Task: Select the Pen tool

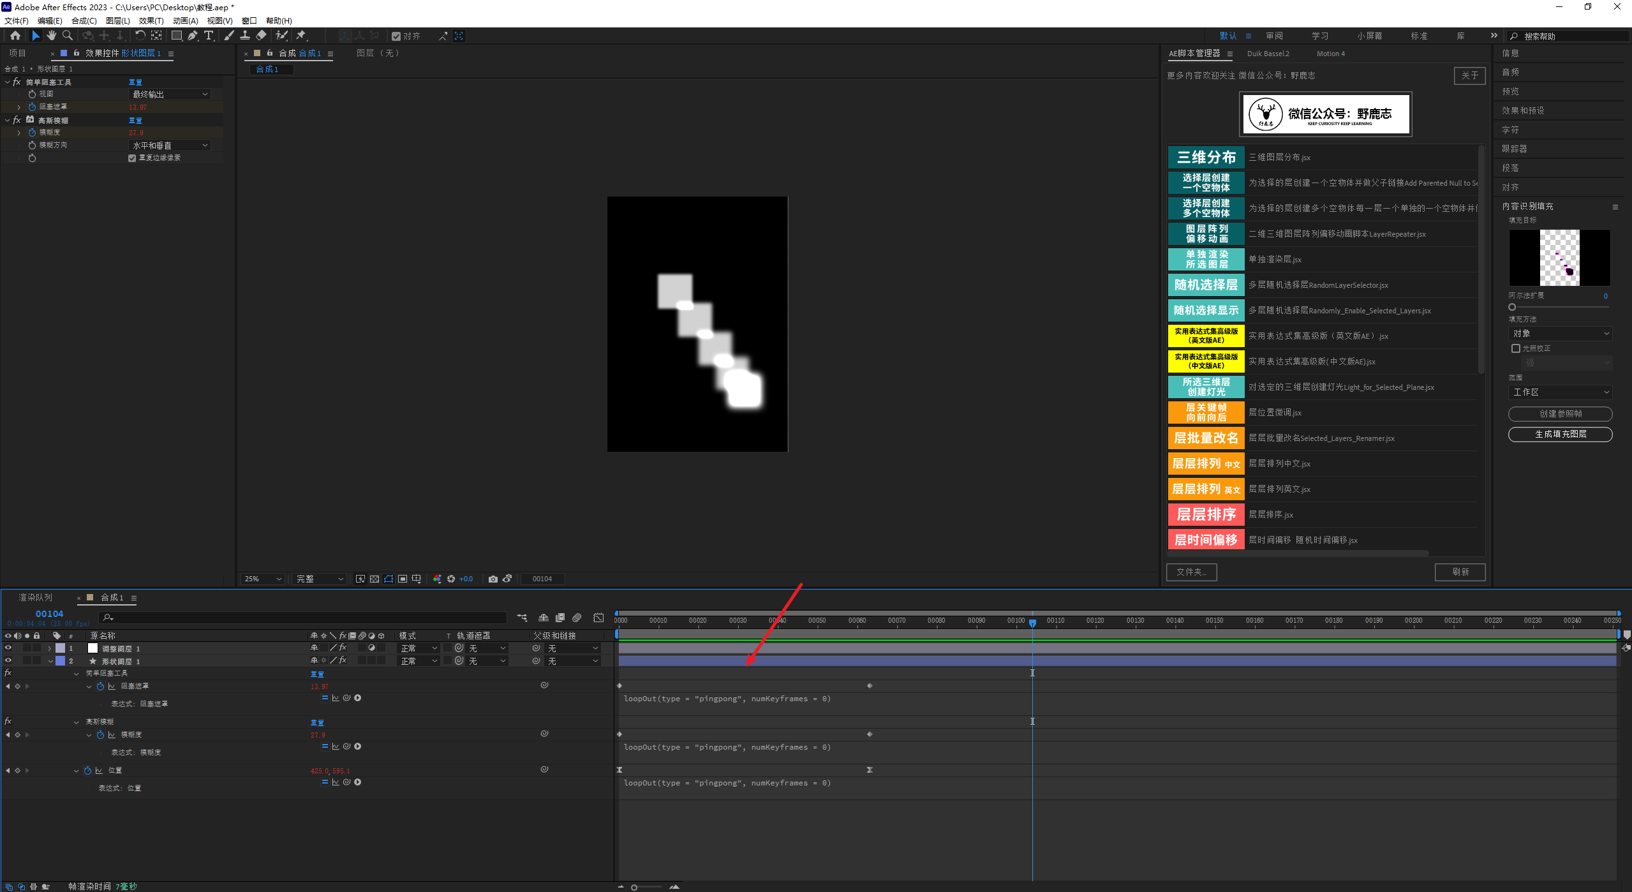Action: pos(193,36)
